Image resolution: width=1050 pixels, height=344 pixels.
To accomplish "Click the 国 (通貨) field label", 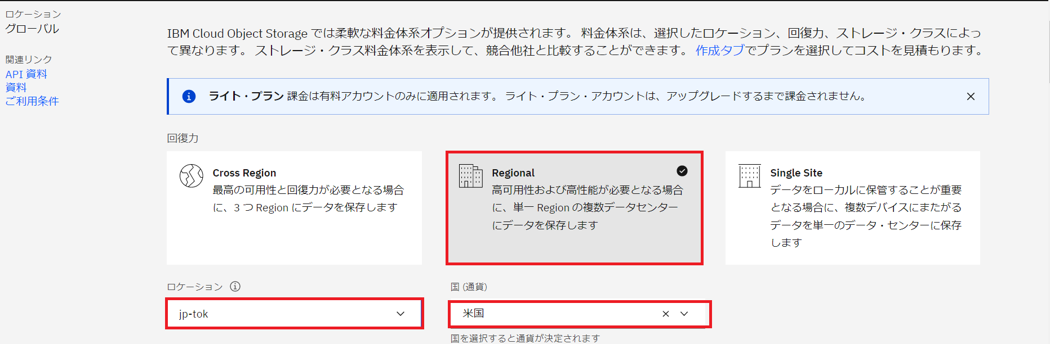I will coord(469,287).
